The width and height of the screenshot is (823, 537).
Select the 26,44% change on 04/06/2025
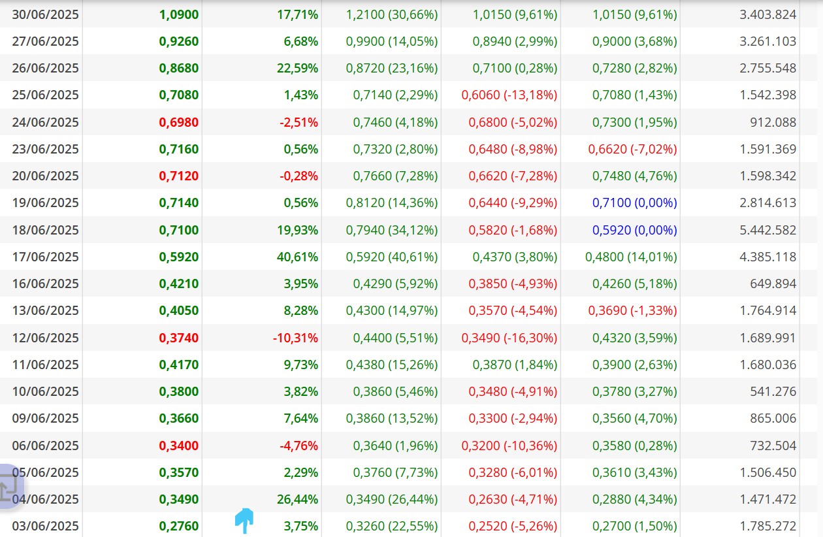(x=297, y=499)
